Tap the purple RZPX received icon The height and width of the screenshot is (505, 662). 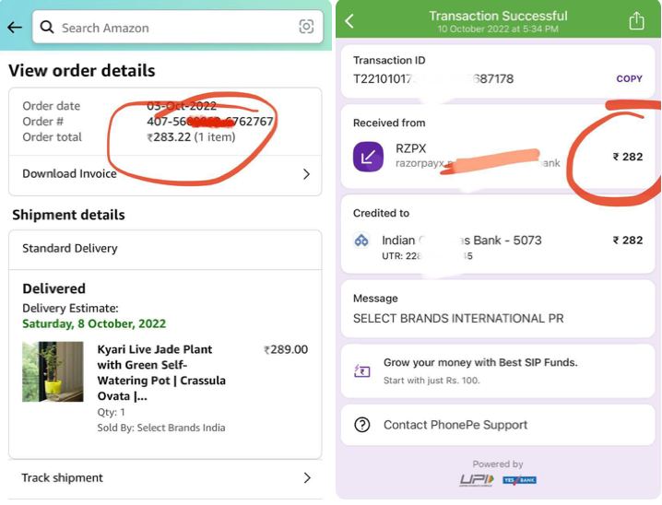click(368, 157)
